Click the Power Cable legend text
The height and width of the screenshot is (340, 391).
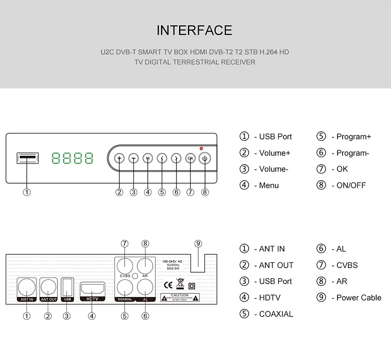tap(359, 298)
